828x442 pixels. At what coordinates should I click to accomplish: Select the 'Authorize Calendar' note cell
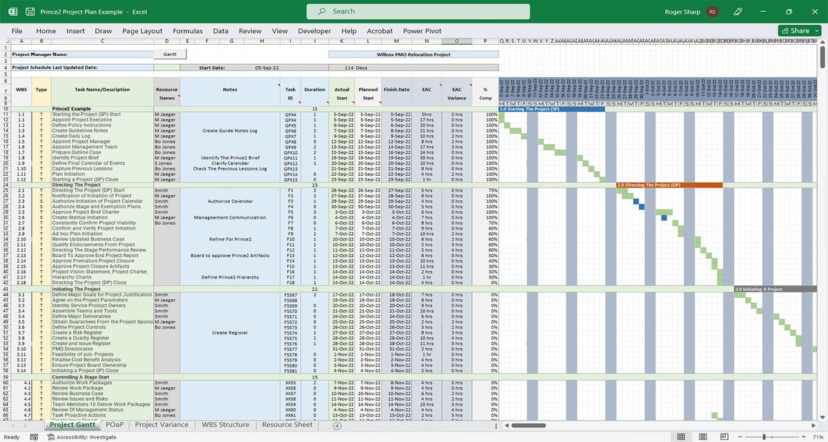click(x=230, y=201)
